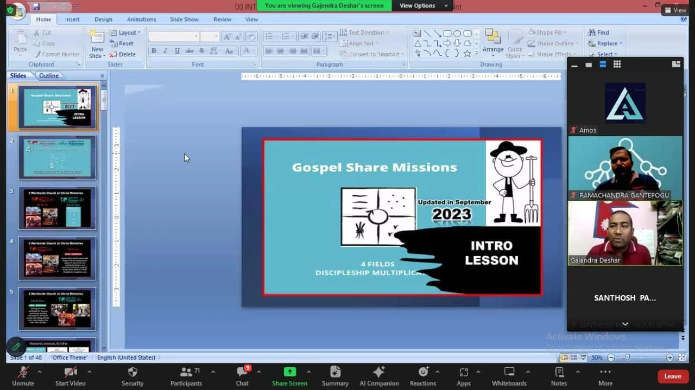Expand caret beside Participants
Viewport: 695px width, 390px height.
213,372
